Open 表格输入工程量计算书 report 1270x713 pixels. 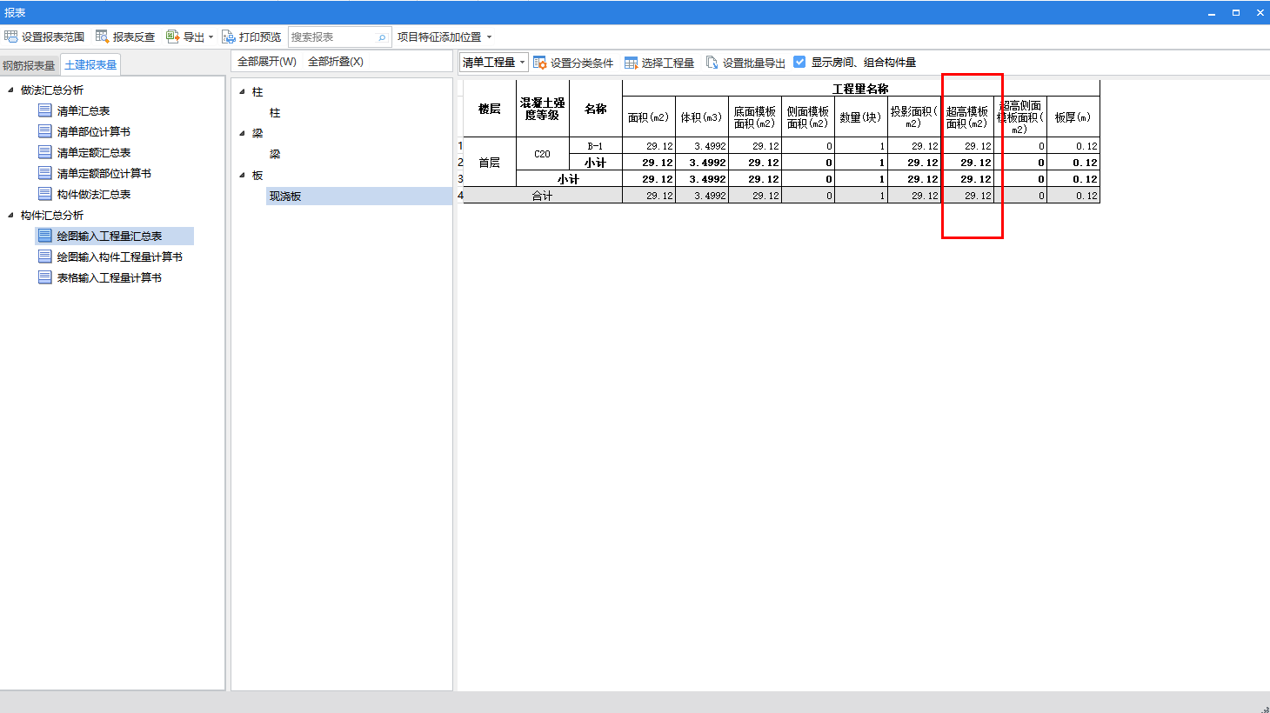(x=110, y=277)
